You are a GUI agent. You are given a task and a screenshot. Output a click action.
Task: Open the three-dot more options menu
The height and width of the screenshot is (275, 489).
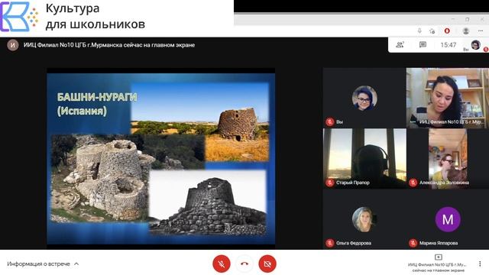(480, 264)
